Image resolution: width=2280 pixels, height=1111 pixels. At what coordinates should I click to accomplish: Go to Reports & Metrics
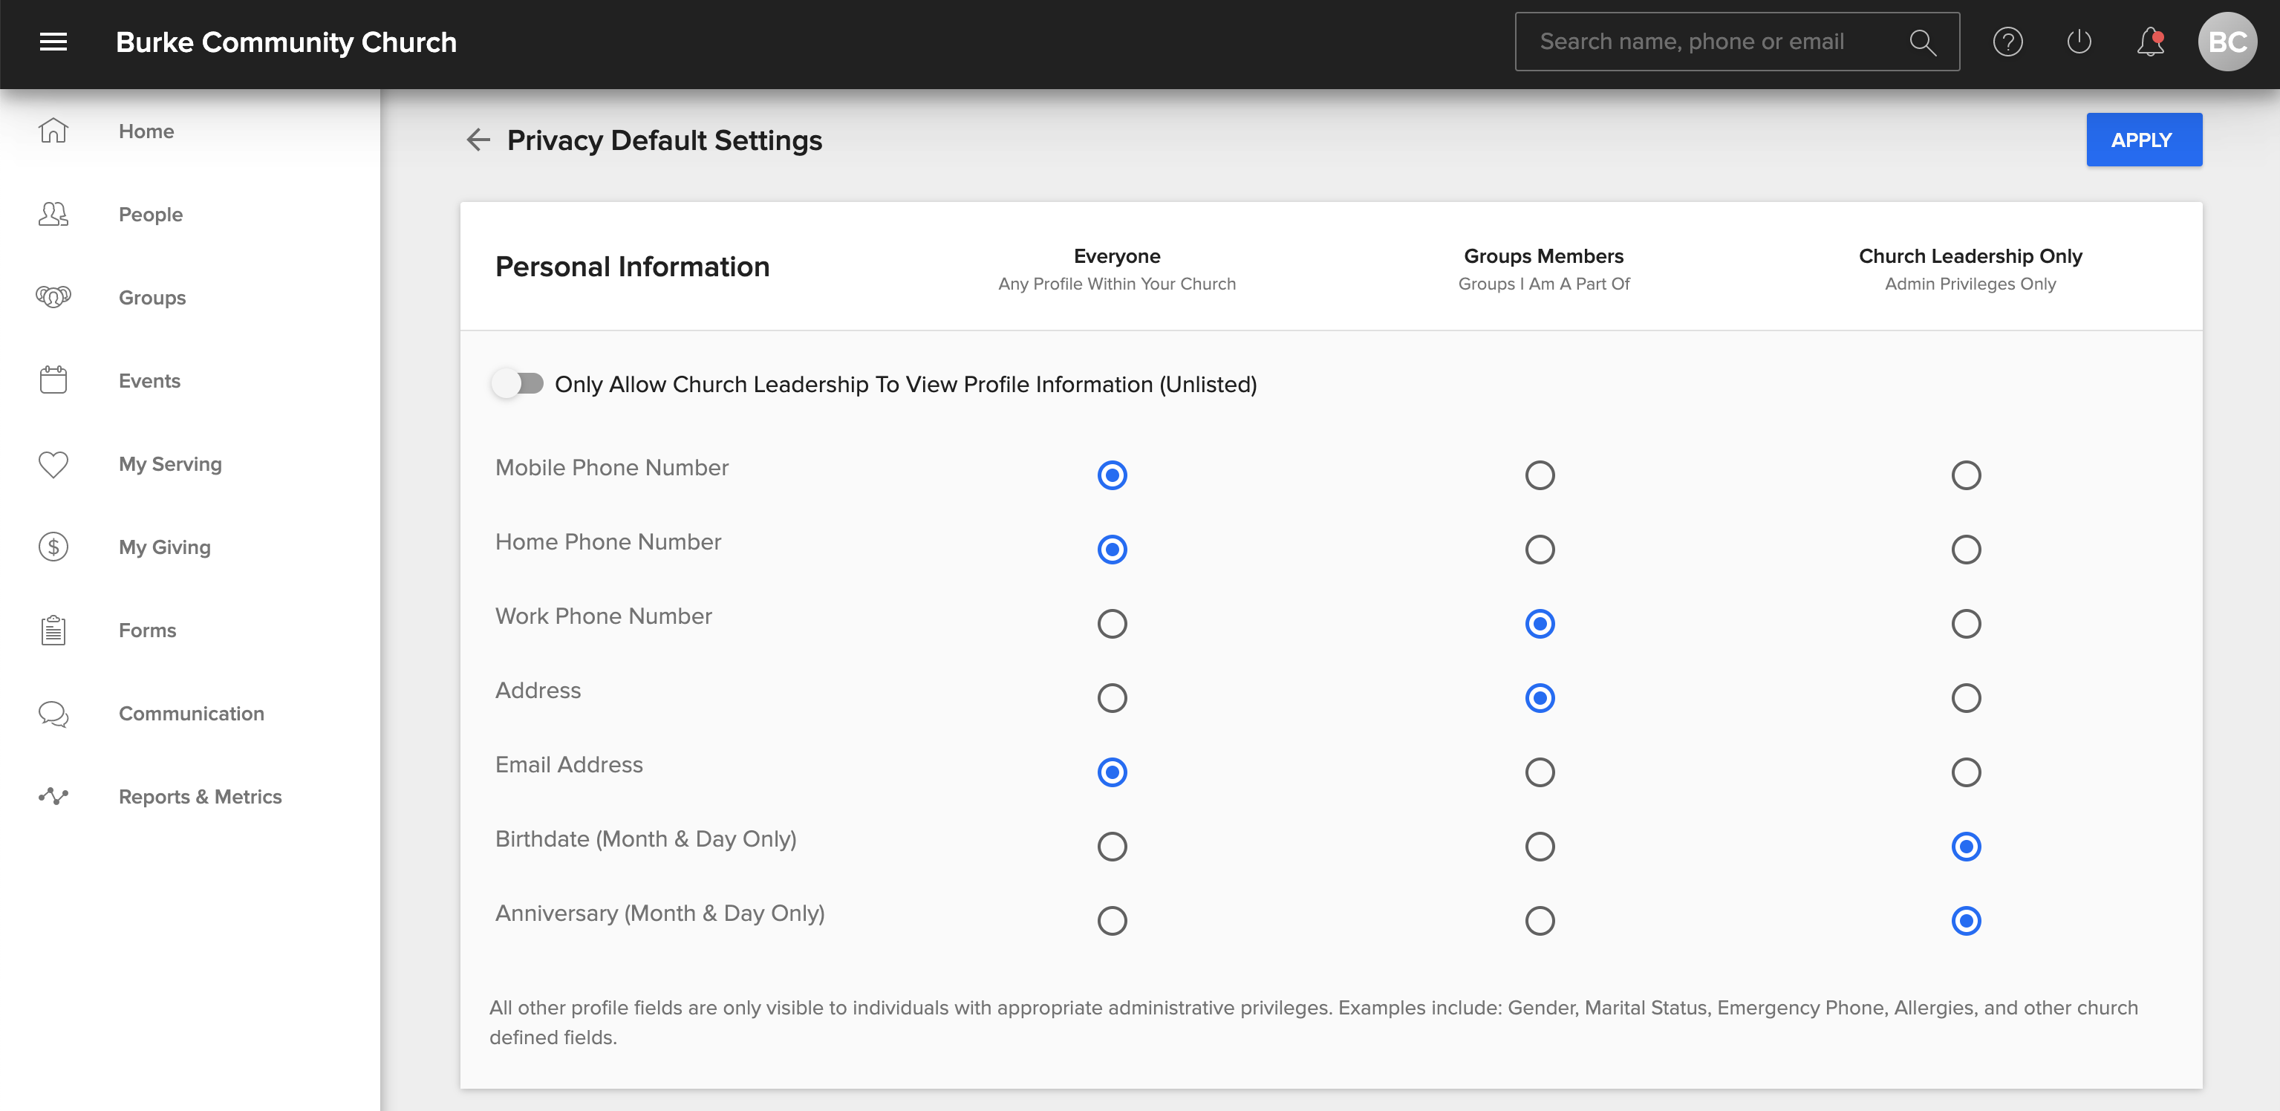[x=200, y=797]
